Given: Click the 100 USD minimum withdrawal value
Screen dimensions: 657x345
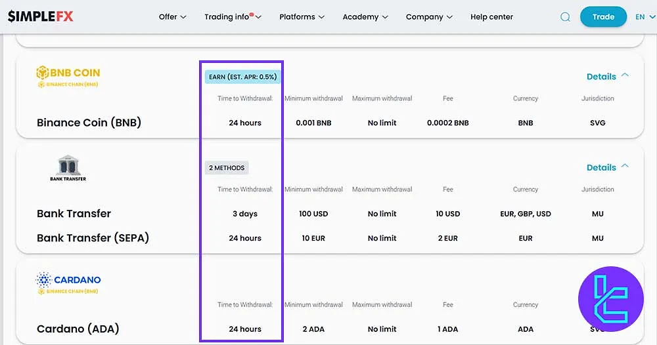Looking at the screenshot, I should 313,214.
